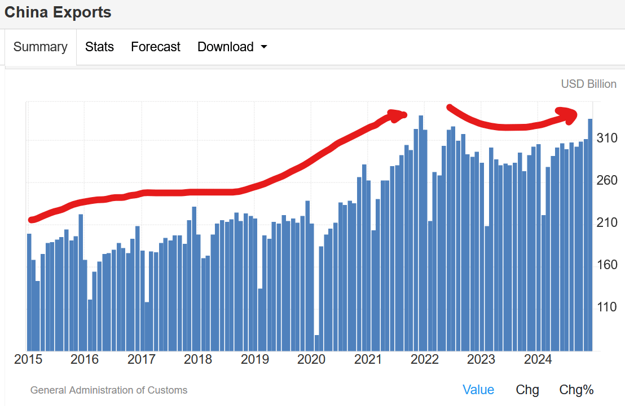Viewport: 625px width, 406px height.
Task: Click the 2024 x-axis label
Action: click(538, 359)
